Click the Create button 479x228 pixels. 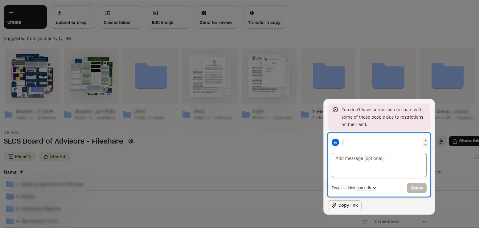pos(25,17)
